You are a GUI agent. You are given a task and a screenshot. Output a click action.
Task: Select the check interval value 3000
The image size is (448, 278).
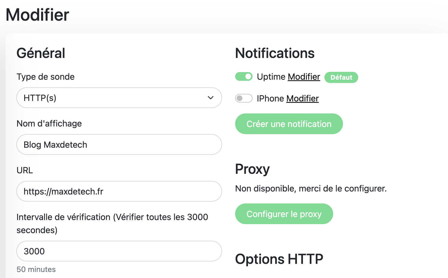(x=119, y=251)
